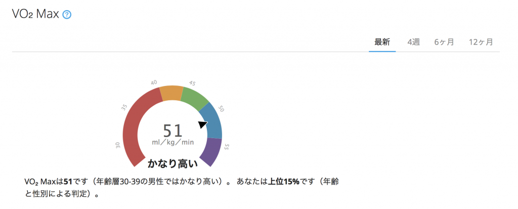This screenshot has width=518, height=209.
Task: Click the gauge scale label 35
Action: tap(124, 107)
